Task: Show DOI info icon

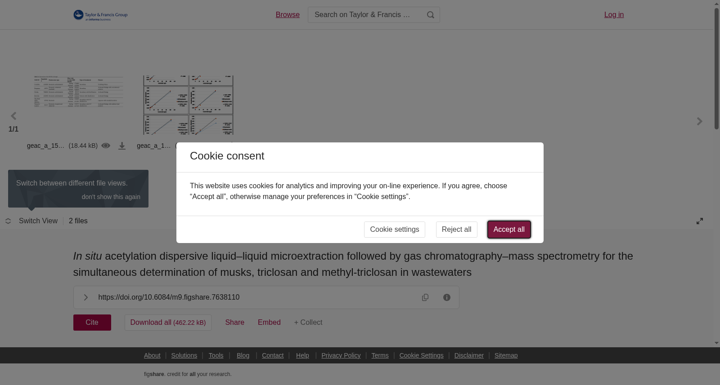Action: click(x=447, y=297)
